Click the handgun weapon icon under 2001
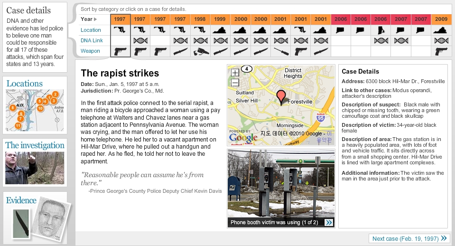 point(301,51)
